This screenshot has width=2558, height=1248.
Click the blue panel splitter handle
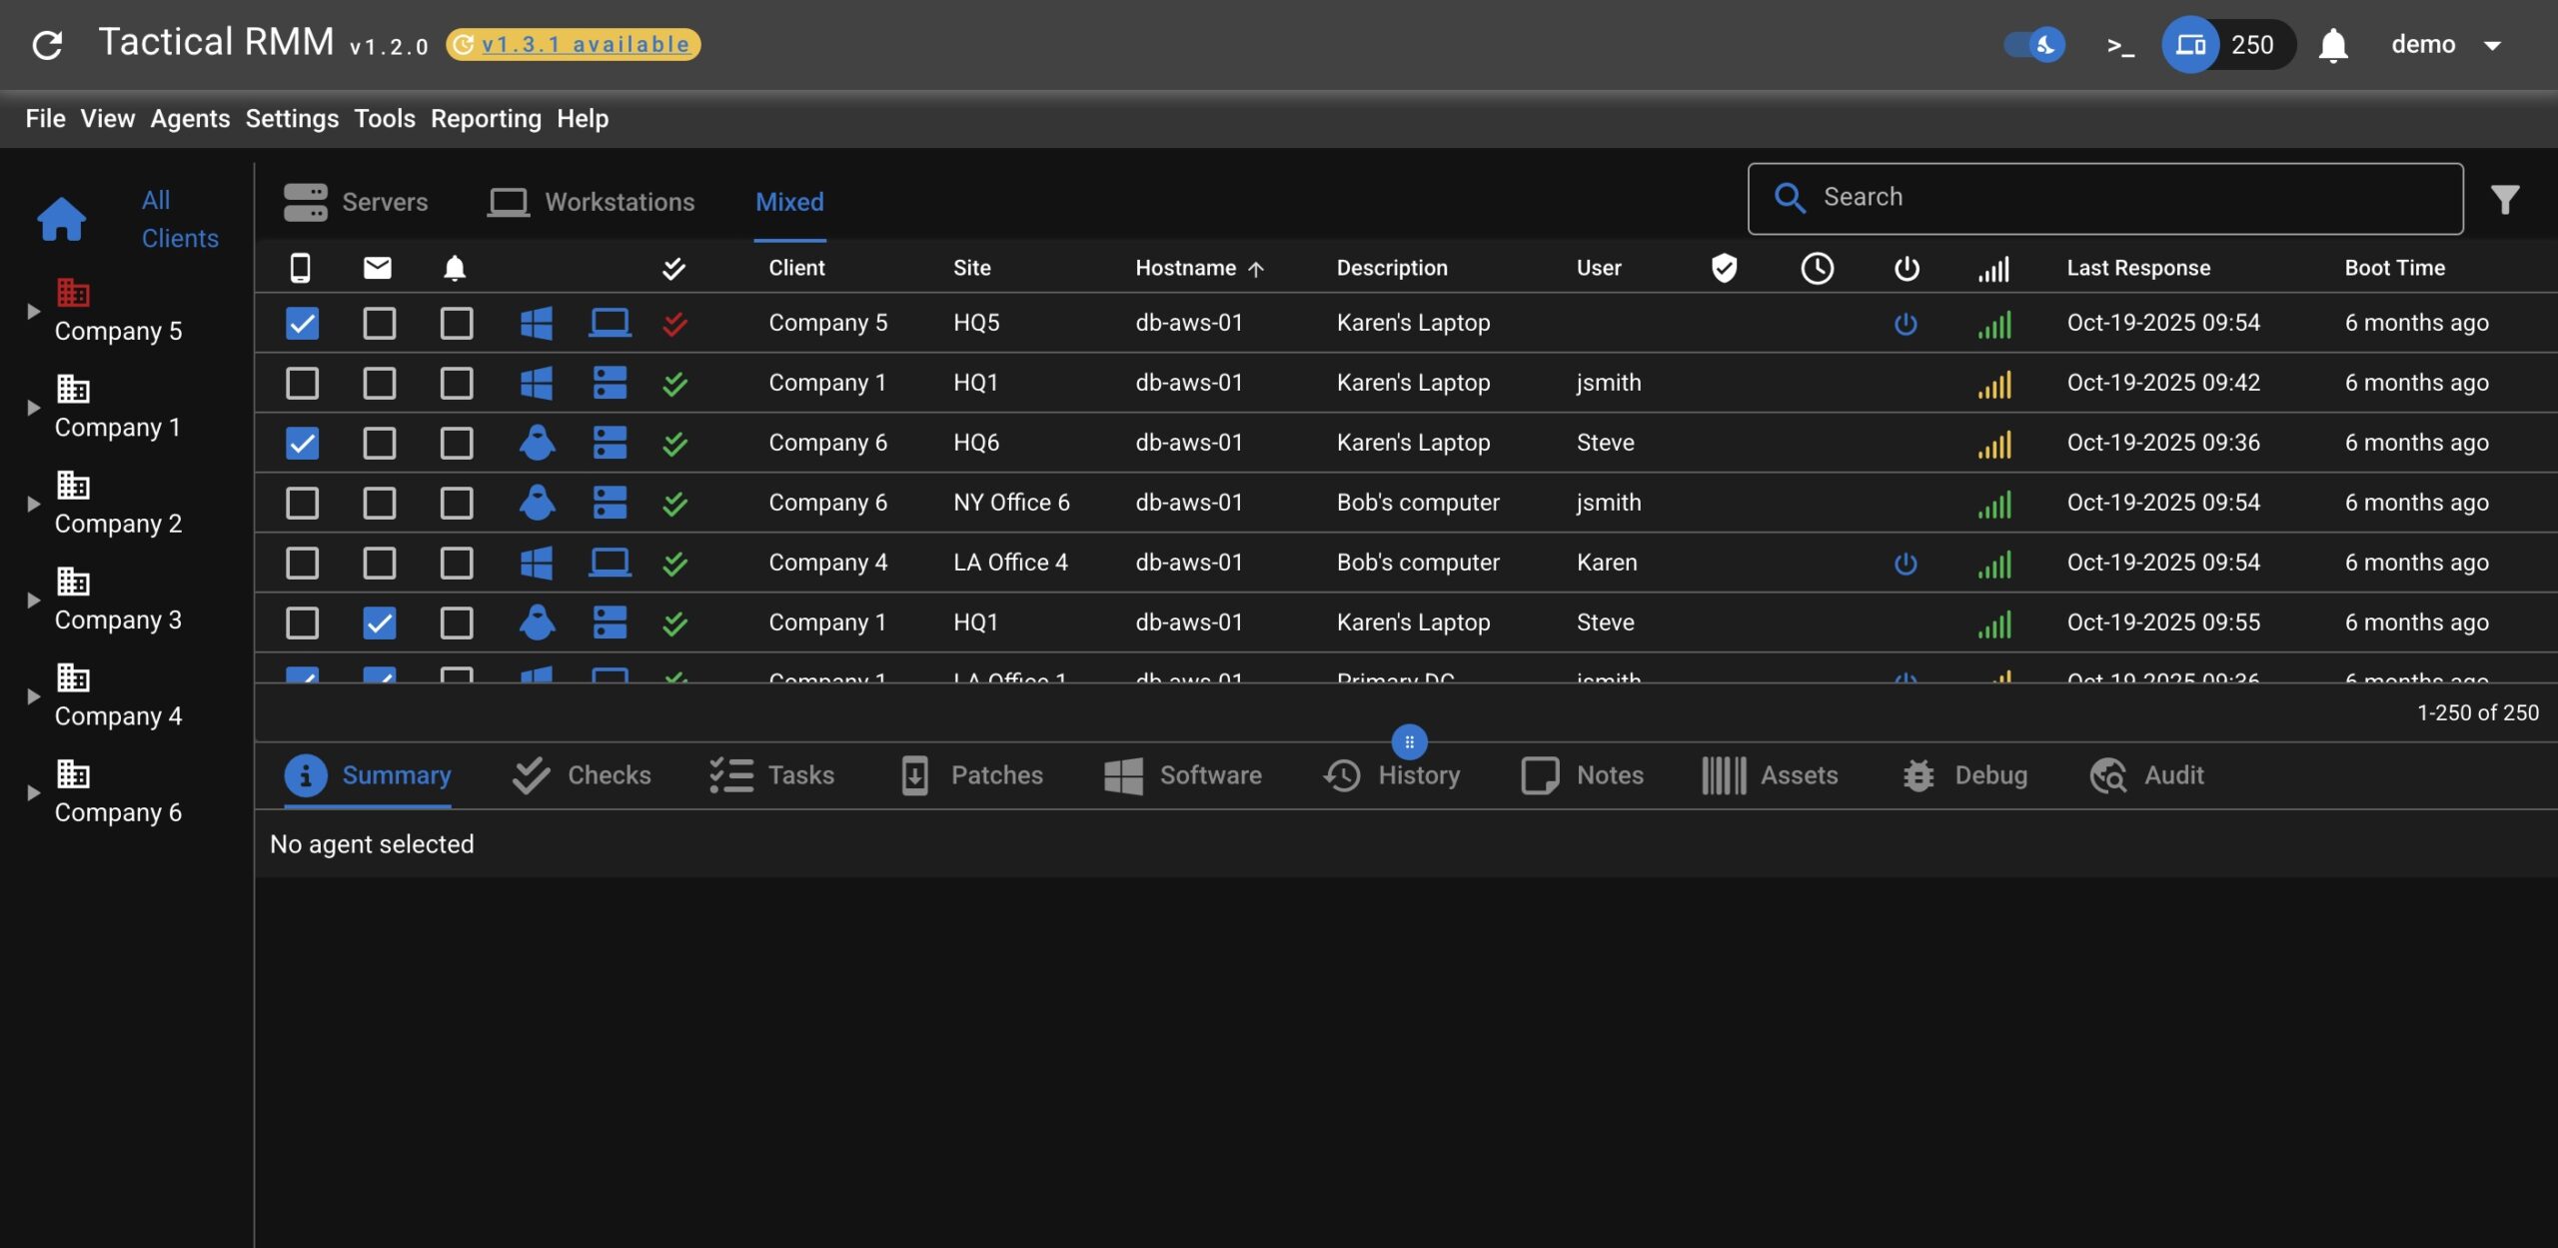(1409, 742)
